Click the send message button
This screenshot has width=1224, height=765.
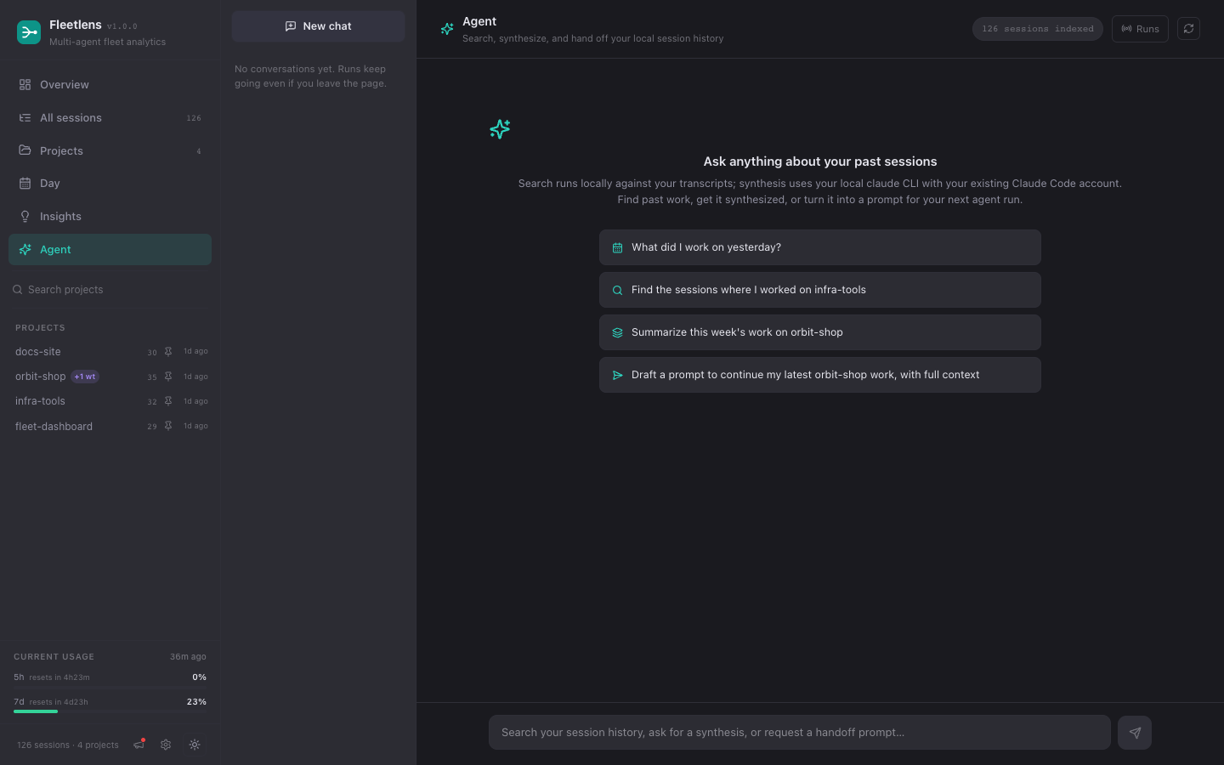(1135, 733)
